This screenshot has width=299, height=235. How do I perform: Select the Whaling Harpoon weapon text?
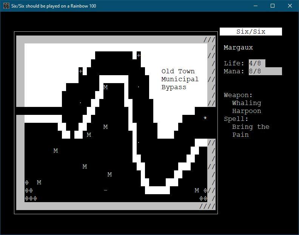247,107
